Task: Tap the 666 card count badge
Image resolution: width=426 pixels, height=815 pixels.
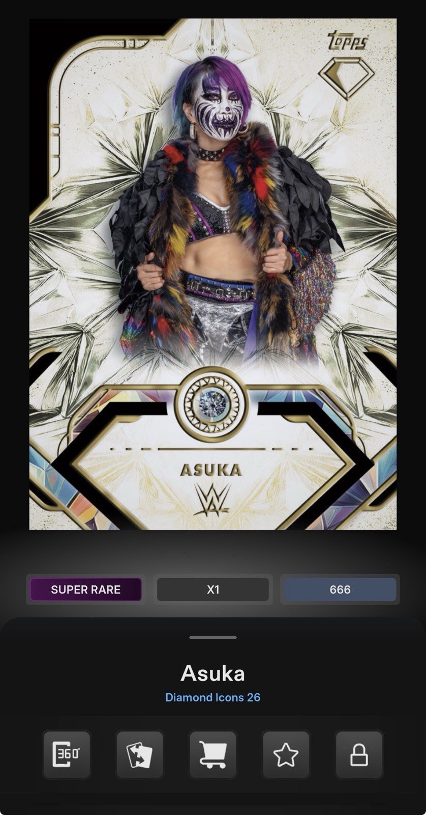Action: (x=340, y=589)
